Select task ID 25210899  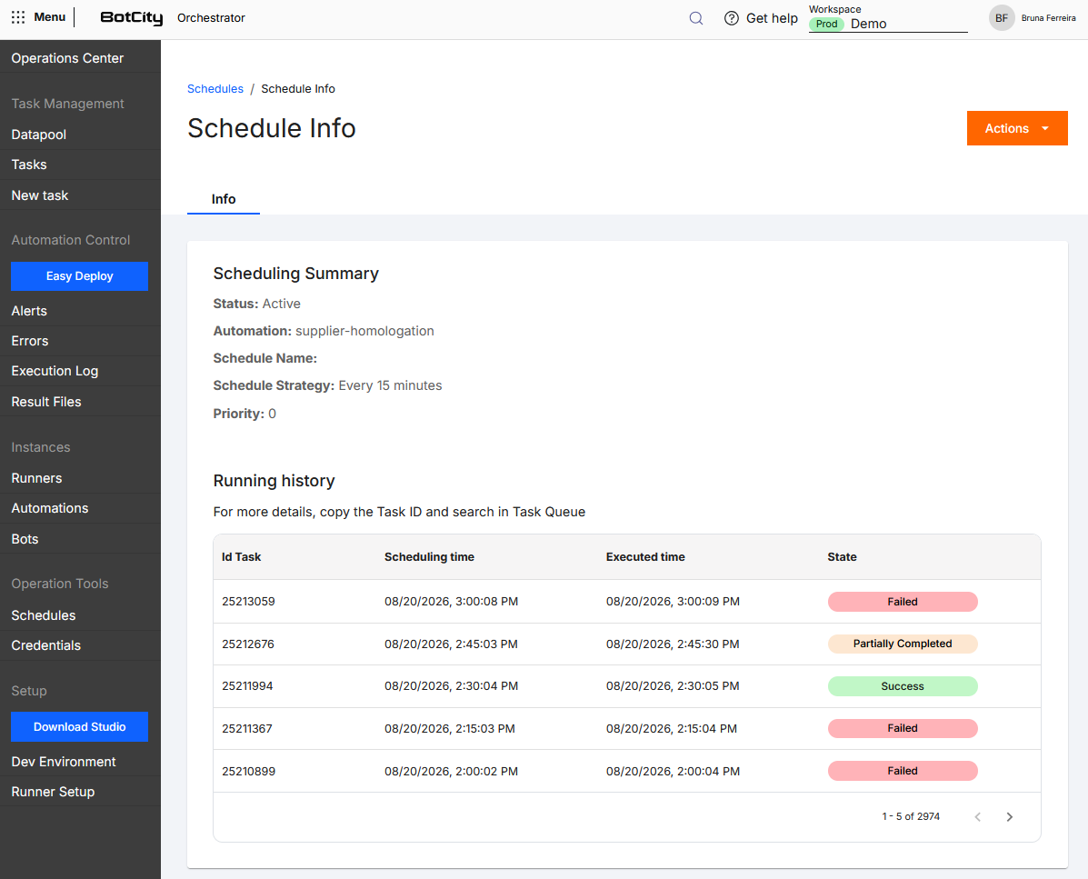(x=248, y=771)
